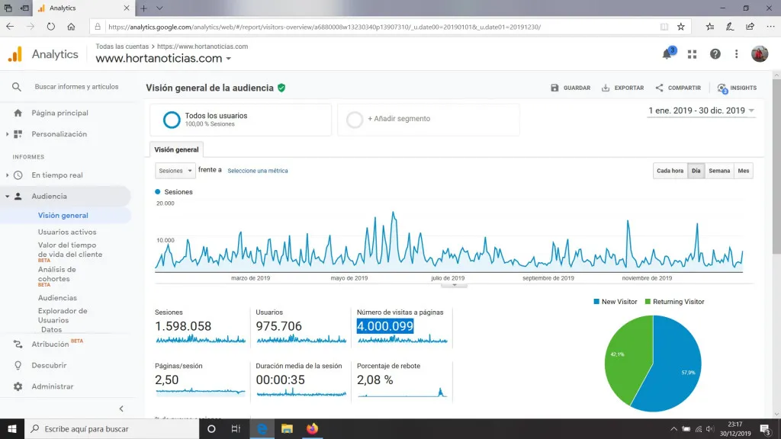The width and height of the screenshot is (781, 439).
Task: Click the Audiencia person icon
Action: [18, 196]
